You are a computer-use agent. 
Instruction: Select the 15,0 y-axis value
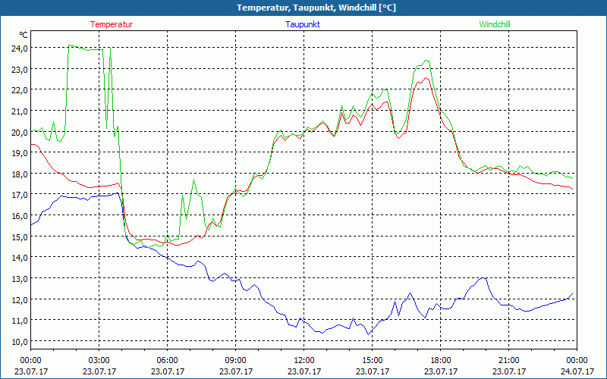20,236
